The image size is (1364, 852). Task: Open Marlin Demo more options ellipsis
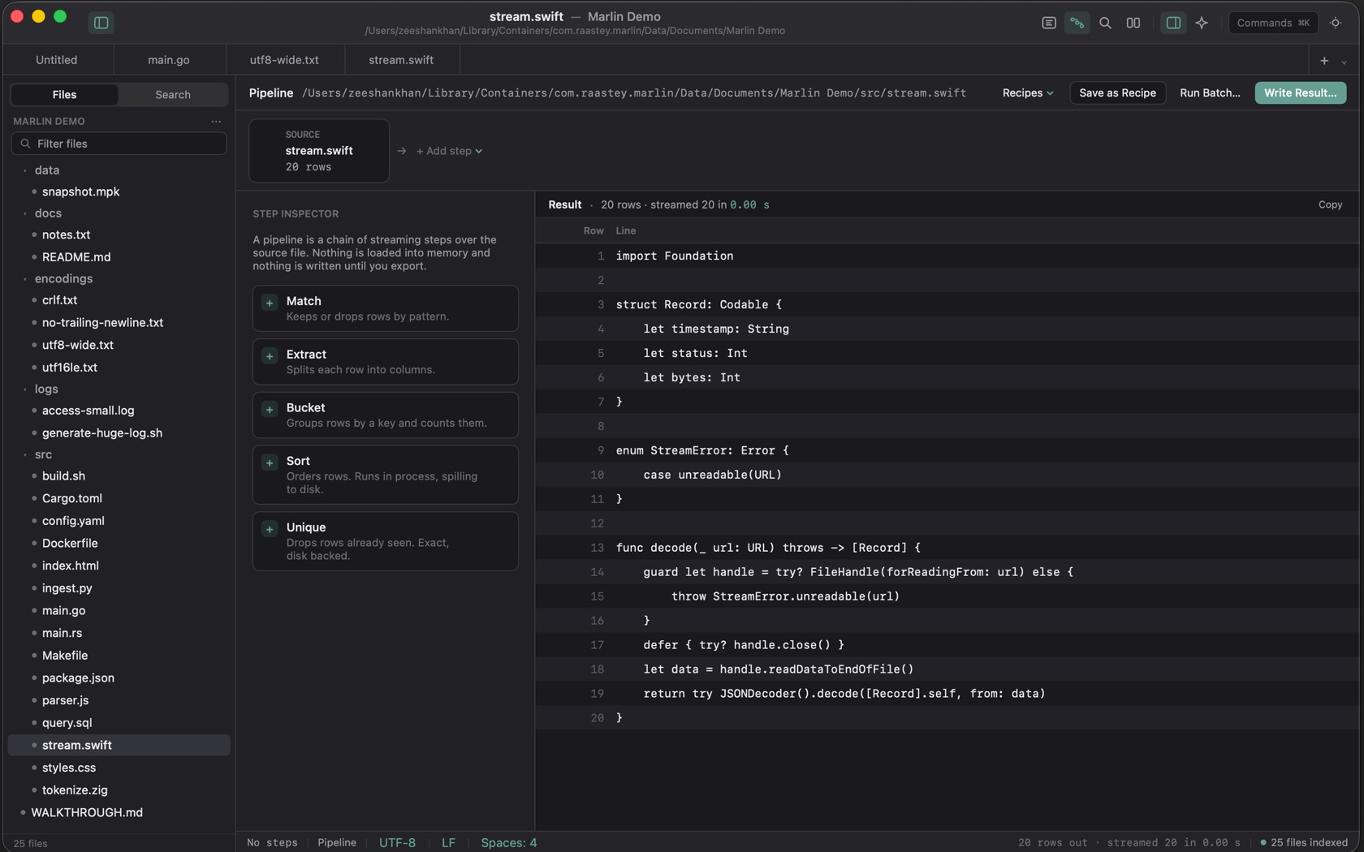tap(216, 121)
